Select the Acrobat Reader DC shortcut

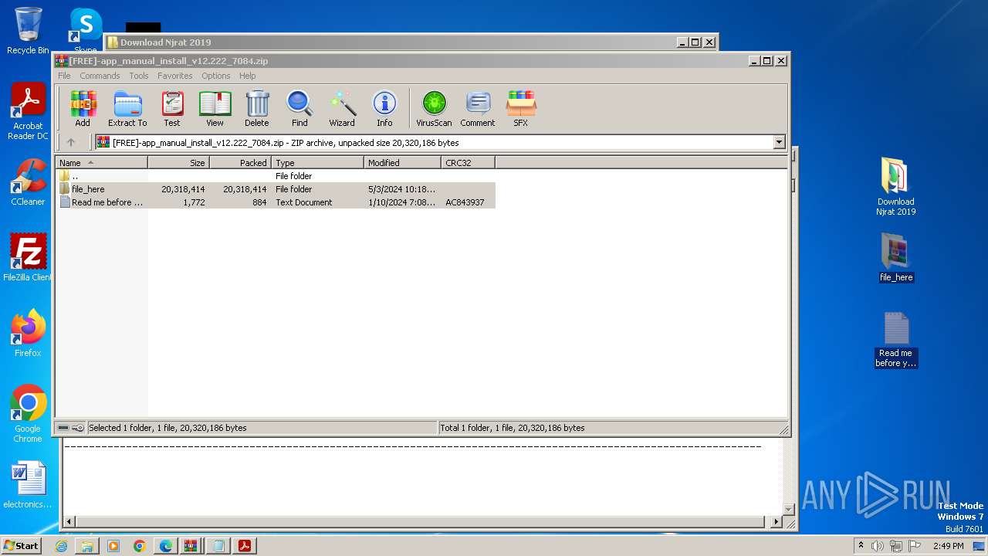pyautogui.click(x=28, y=112)
